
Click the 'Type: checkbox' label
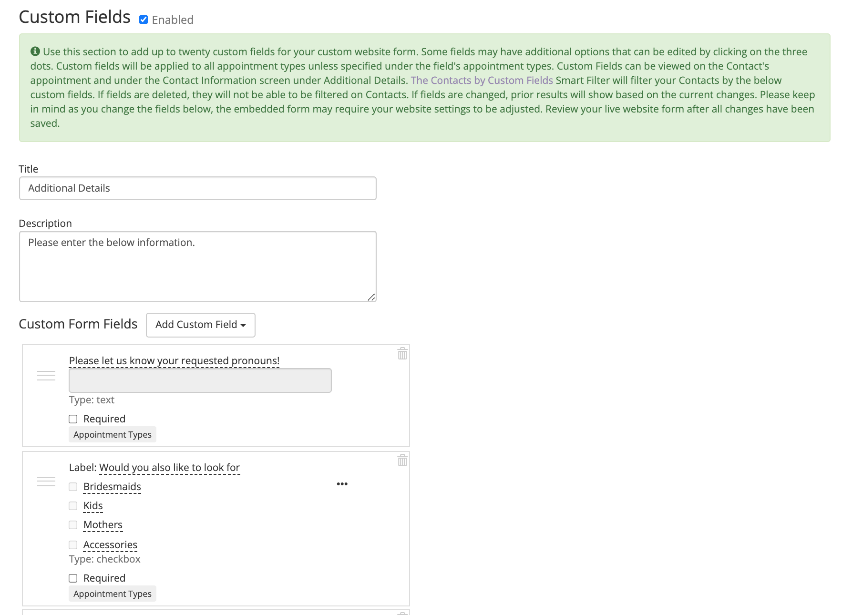[105, 559]
